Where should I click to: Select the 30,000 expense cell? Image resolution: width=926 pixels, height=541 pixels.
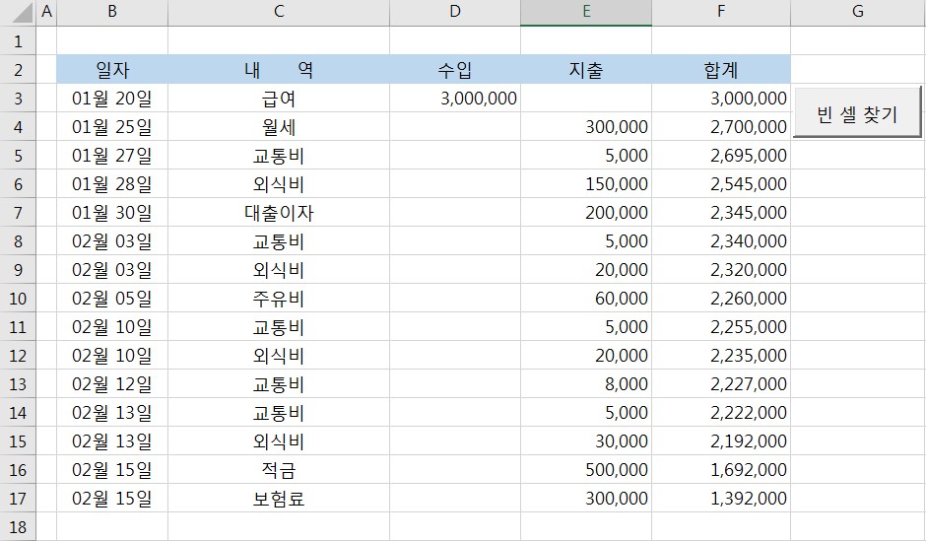click(586, 441)
